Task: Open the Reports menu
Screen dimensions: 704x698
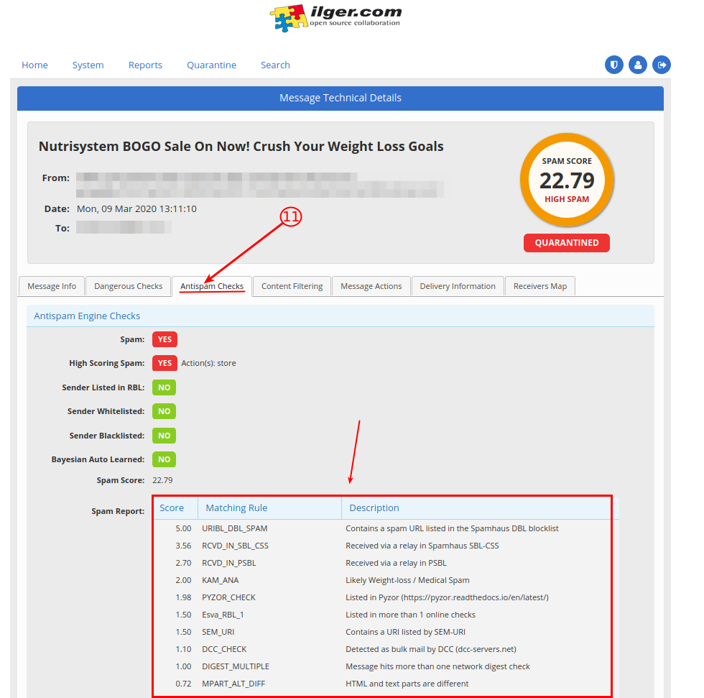Action: (145, 65)
